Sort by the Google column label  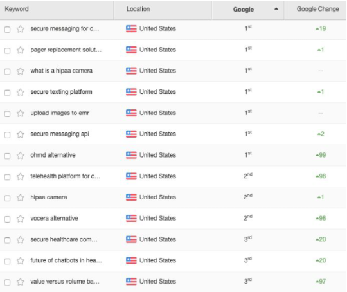point(243,9)
